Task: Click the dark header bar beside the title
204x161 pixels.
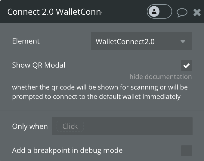Action: coord(124,12)
